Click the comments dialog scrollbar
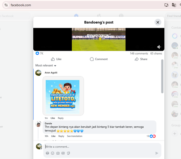The image size is (181, 159). click(x=162, y=76)
